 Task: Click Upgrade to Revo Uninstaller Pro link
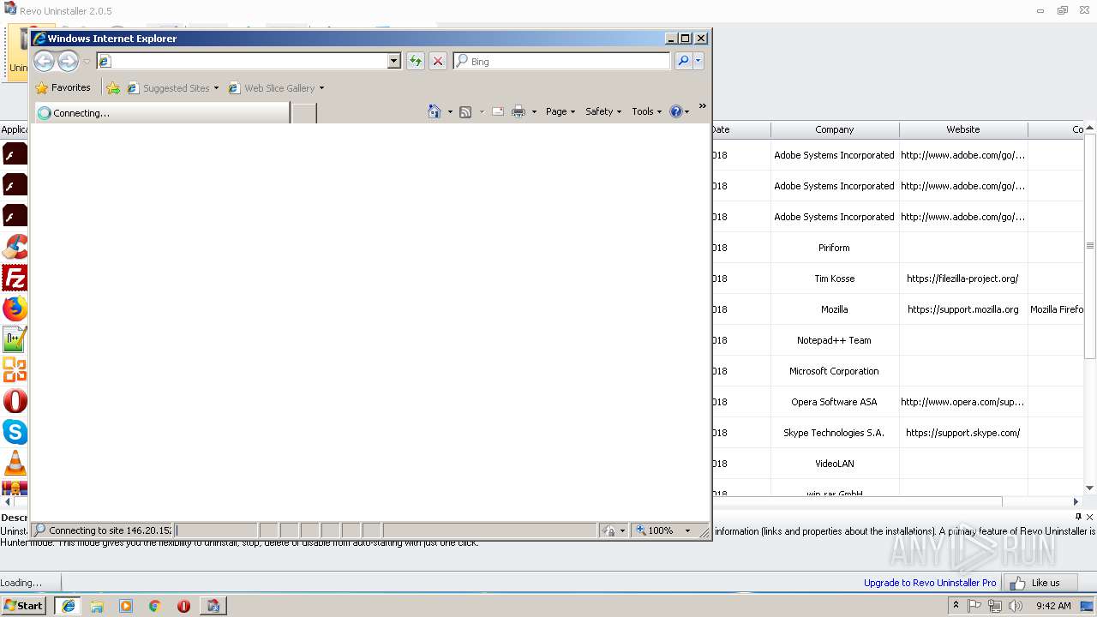(x=930, y=583)
